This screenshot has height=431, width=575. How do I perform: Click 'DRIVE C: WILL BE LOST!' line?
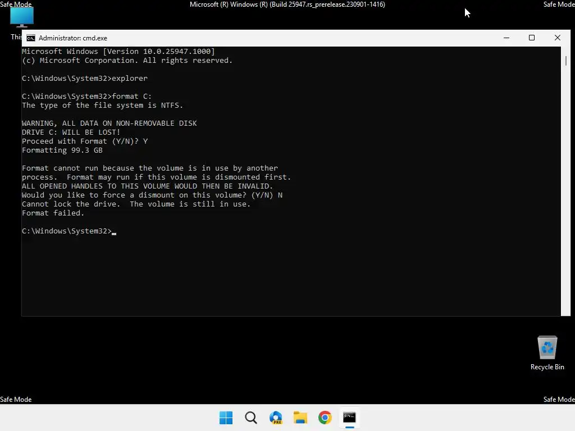point(71,132)
